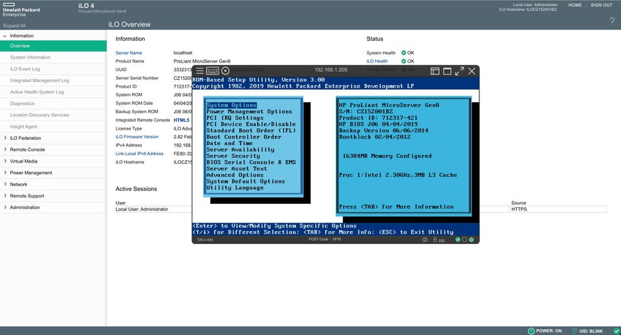Select Power Management Options in BIOS
The height and width of the screenshot is (335, 621).
coord(249,112)
